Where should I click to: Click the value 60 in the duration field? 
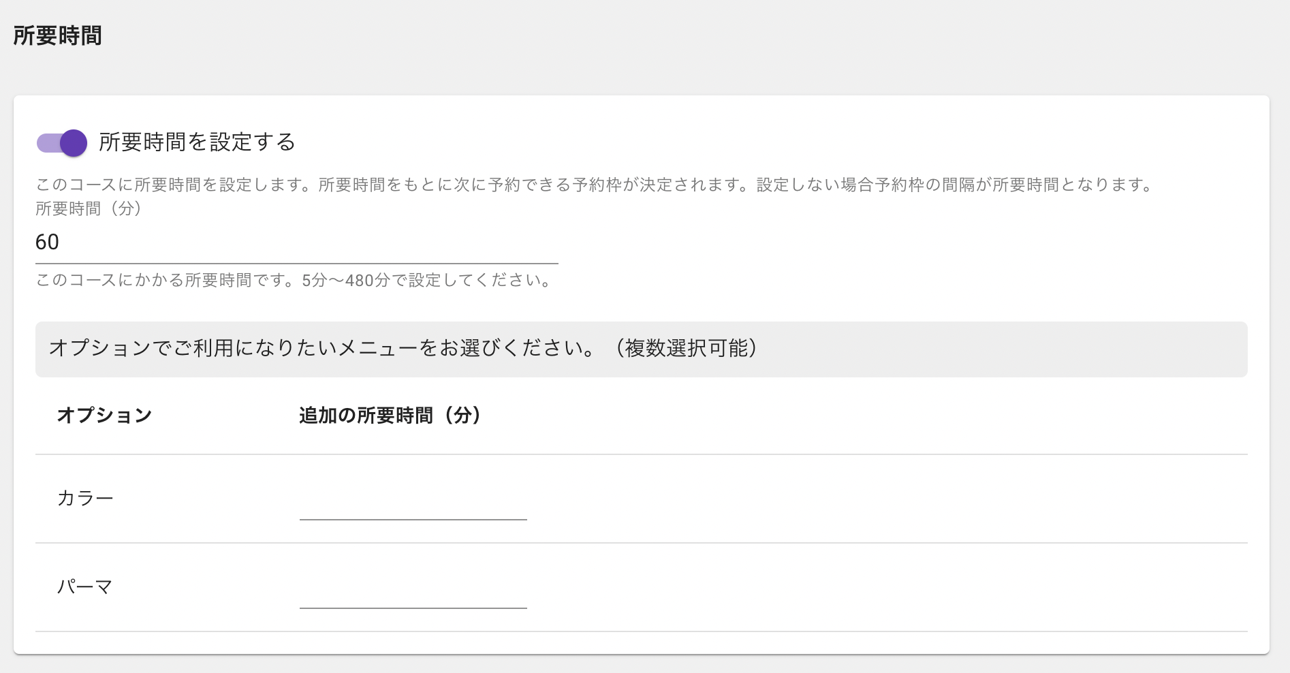47,242
